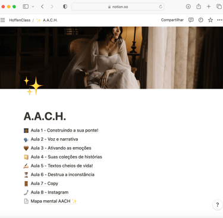Go to HoffenClass in the breadcrumb
The image size is (223, 218).
click(20, 20)
